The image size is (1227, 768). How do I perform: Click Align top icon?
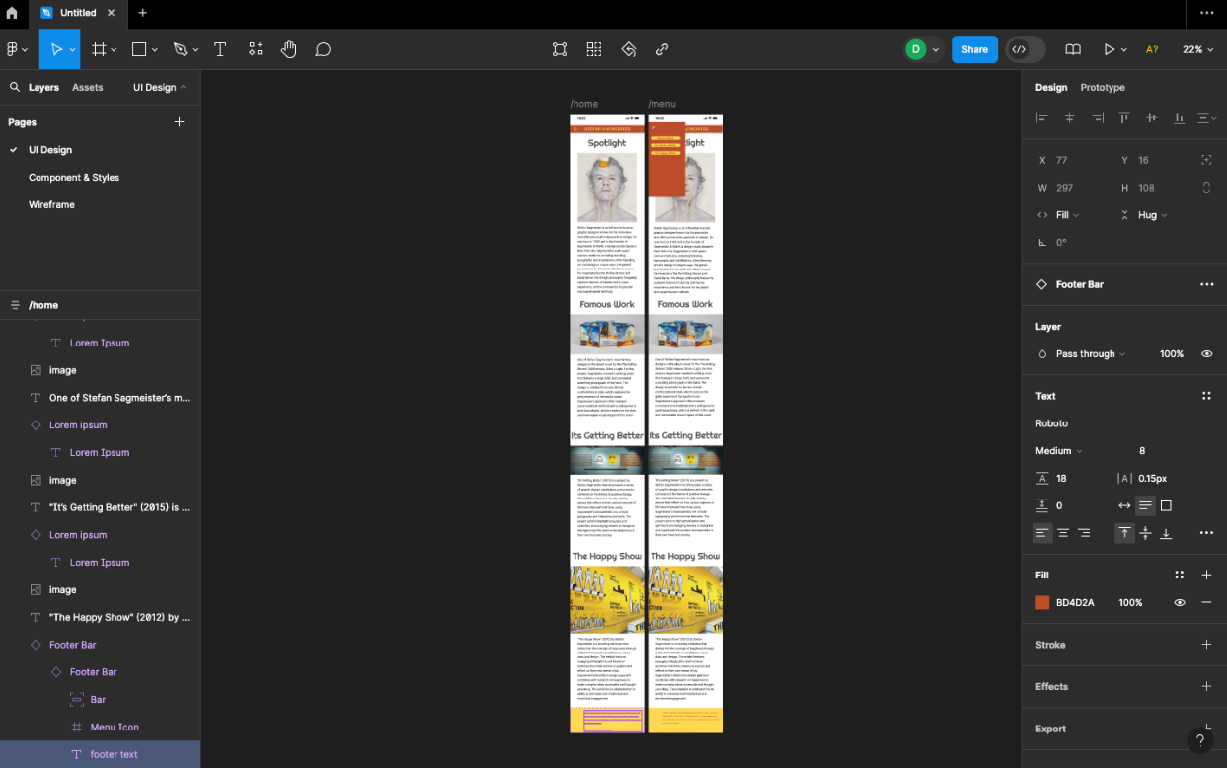point(1124,117)
